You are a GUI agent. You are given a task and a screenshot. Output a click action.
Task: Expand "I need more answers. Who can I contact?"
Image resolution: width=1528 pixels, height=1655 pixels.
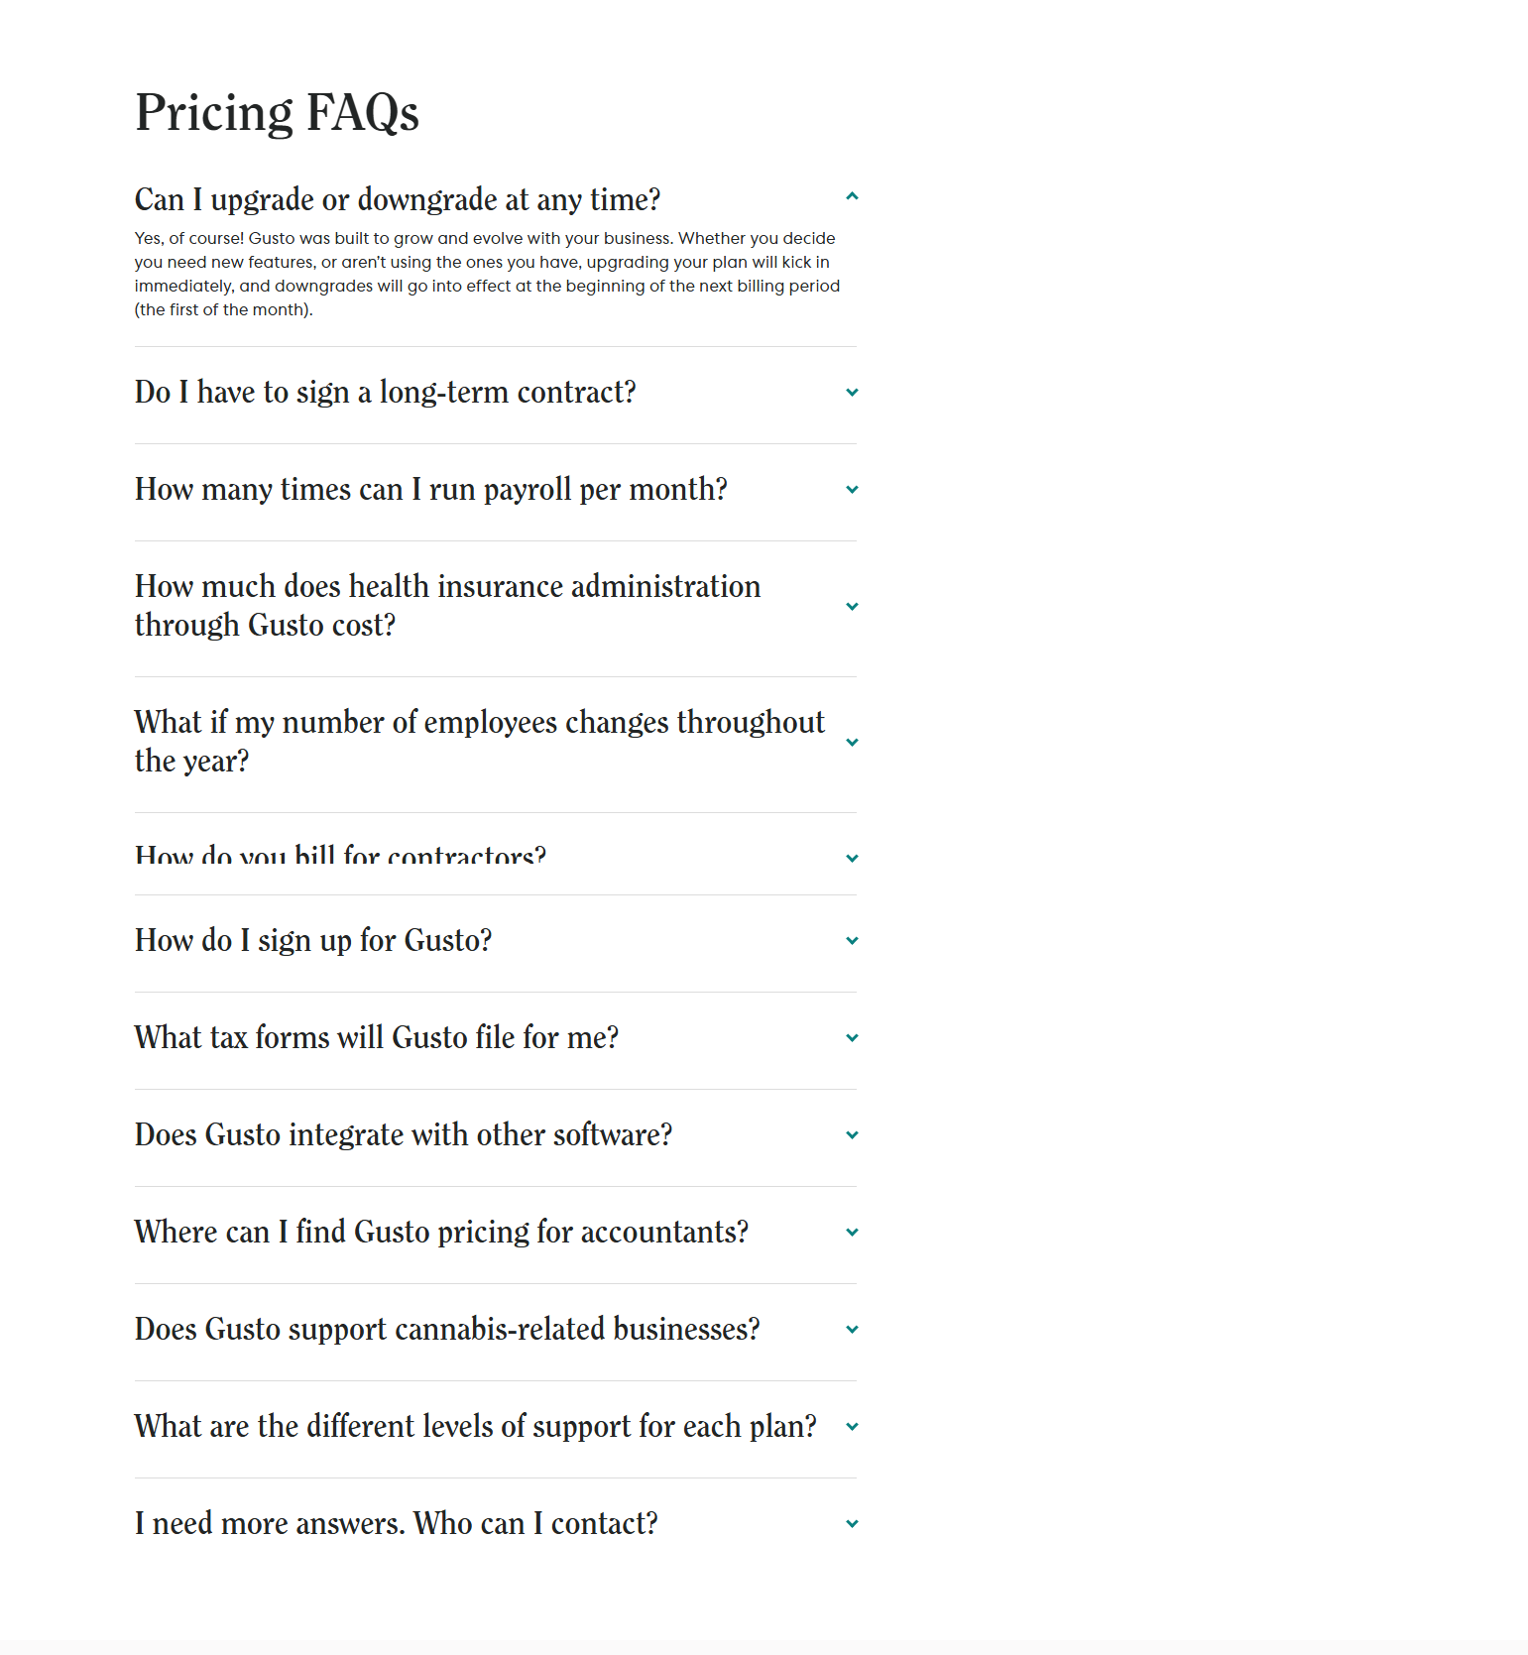click(396, 1523)
